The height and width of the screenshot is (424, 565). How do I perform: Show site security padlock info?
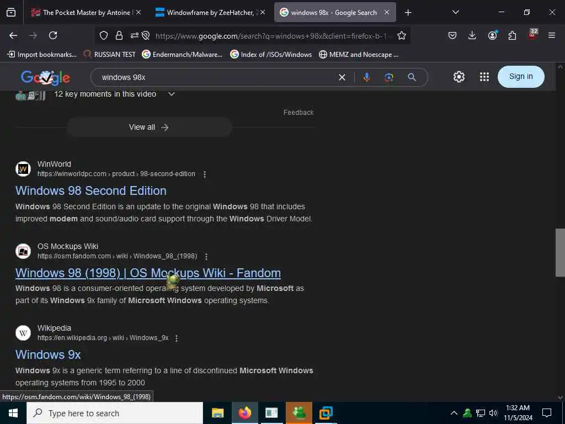(119, 35)
